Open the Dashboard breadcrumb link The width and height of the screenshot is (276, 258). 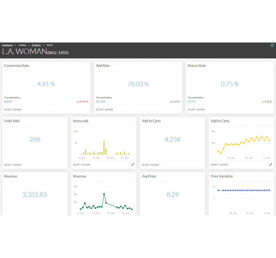[7, 45]
